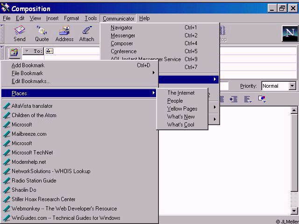Click the To: recipient address field
The width and height of the screenshot is (299, 224).
click(76, 51)
